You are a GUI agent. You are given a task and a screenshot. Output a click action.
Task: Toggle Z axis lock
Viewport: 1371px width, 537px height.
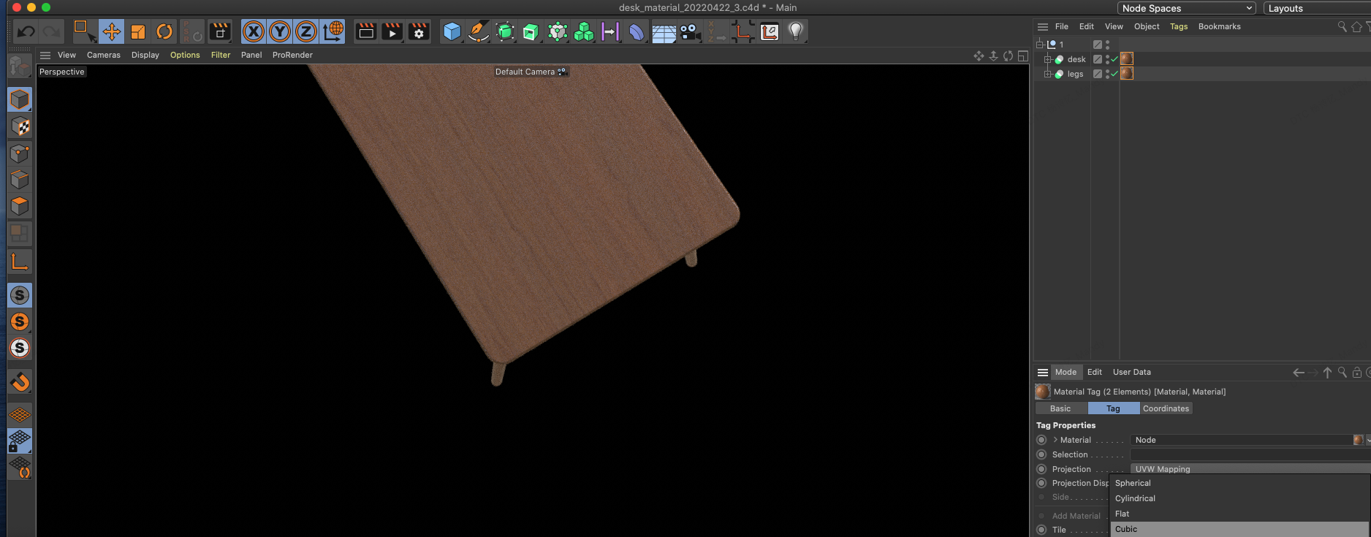pyautogui.click(x=306, y=31)
